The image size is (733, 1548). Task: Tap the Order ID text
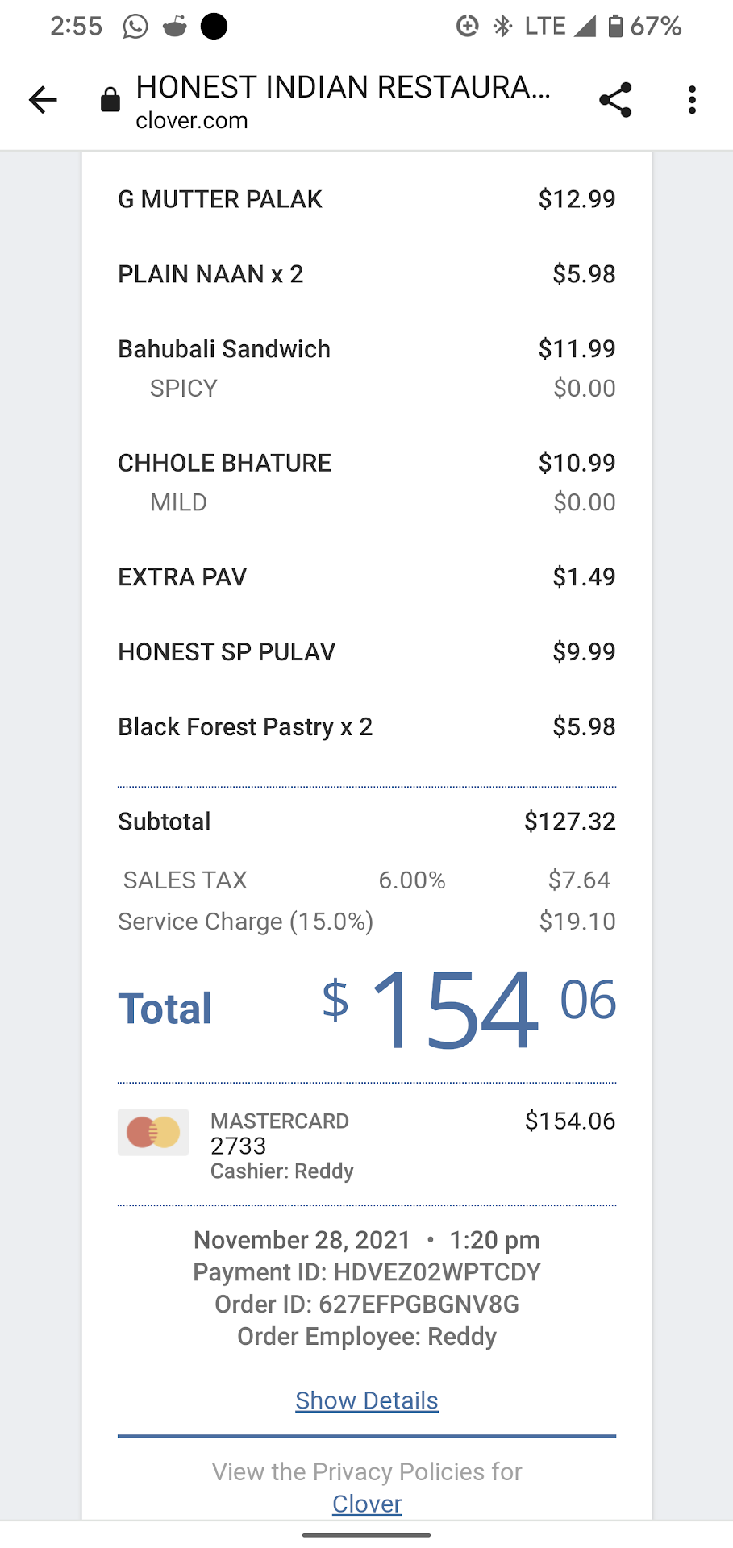coord(367,1305)
